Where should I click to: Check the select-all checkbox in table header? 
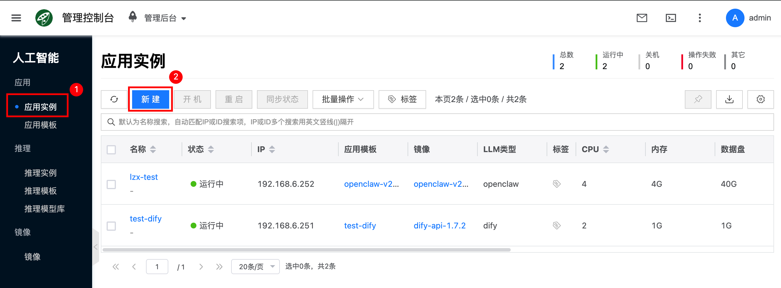(x=111, y=149)
